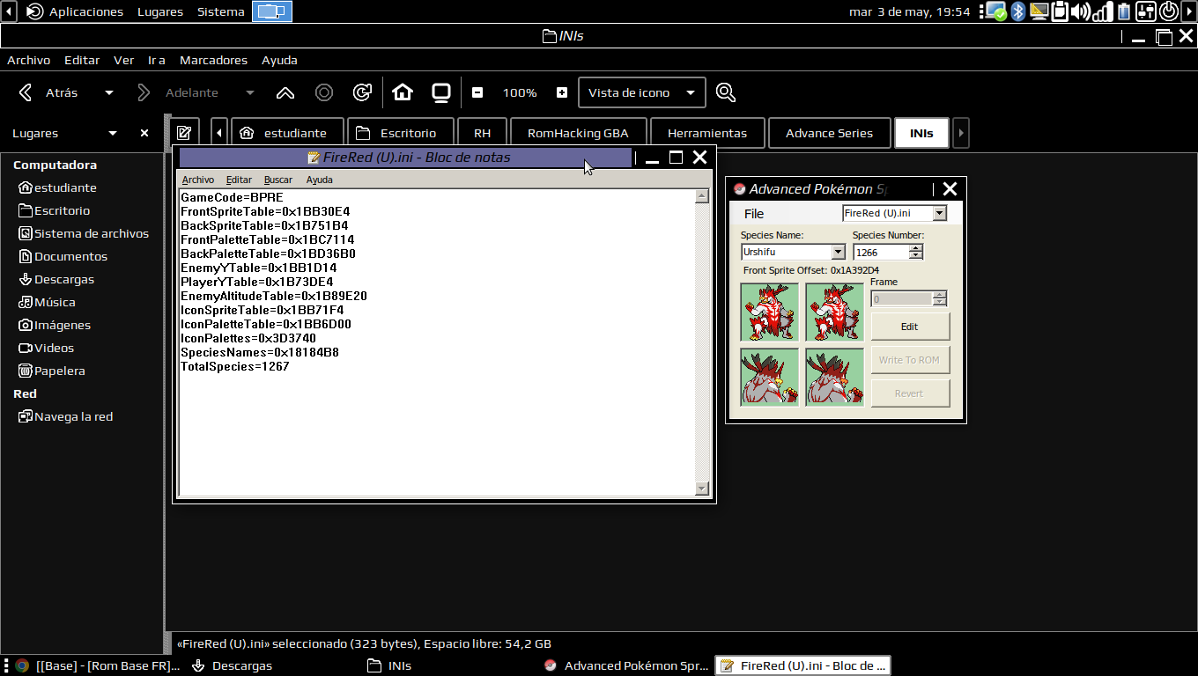Close the Lugares side panel
This screenshot has height=676, width=1198.
coord(144,133)
